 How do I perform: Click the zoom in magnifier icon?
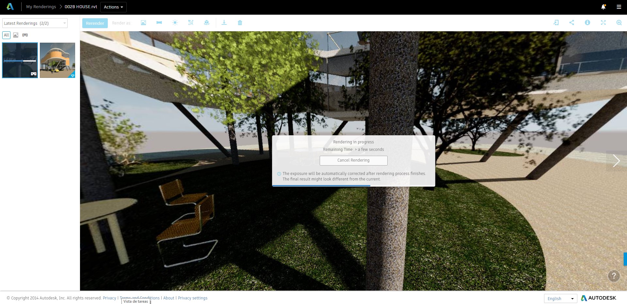point(619,23)
